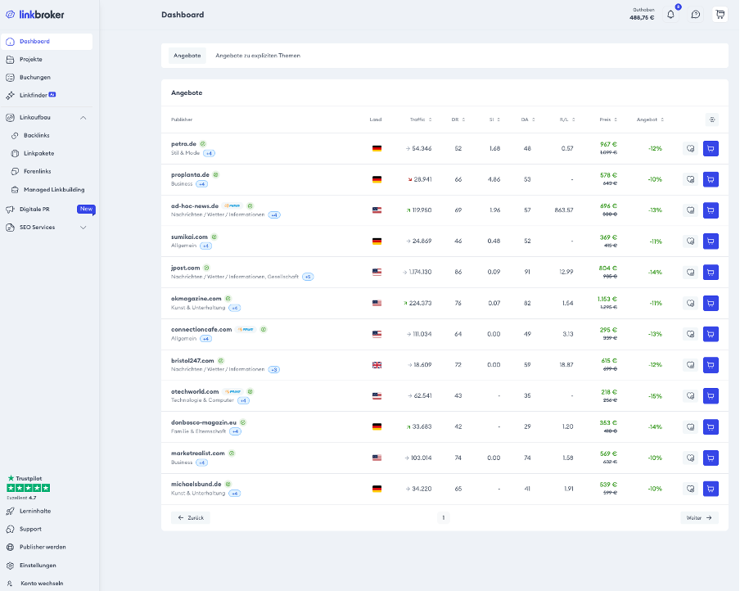This screenshot has width=740, height=591.
Task: Open publisher petra.de
Action: point(183,144)
